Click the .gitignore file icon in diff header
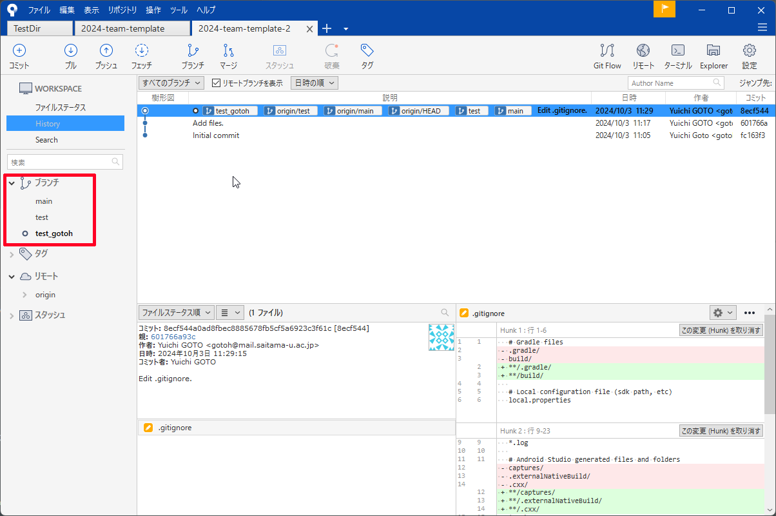Viewport: 776px width, 516px height. pyautogui.click(x=463, y=313)
